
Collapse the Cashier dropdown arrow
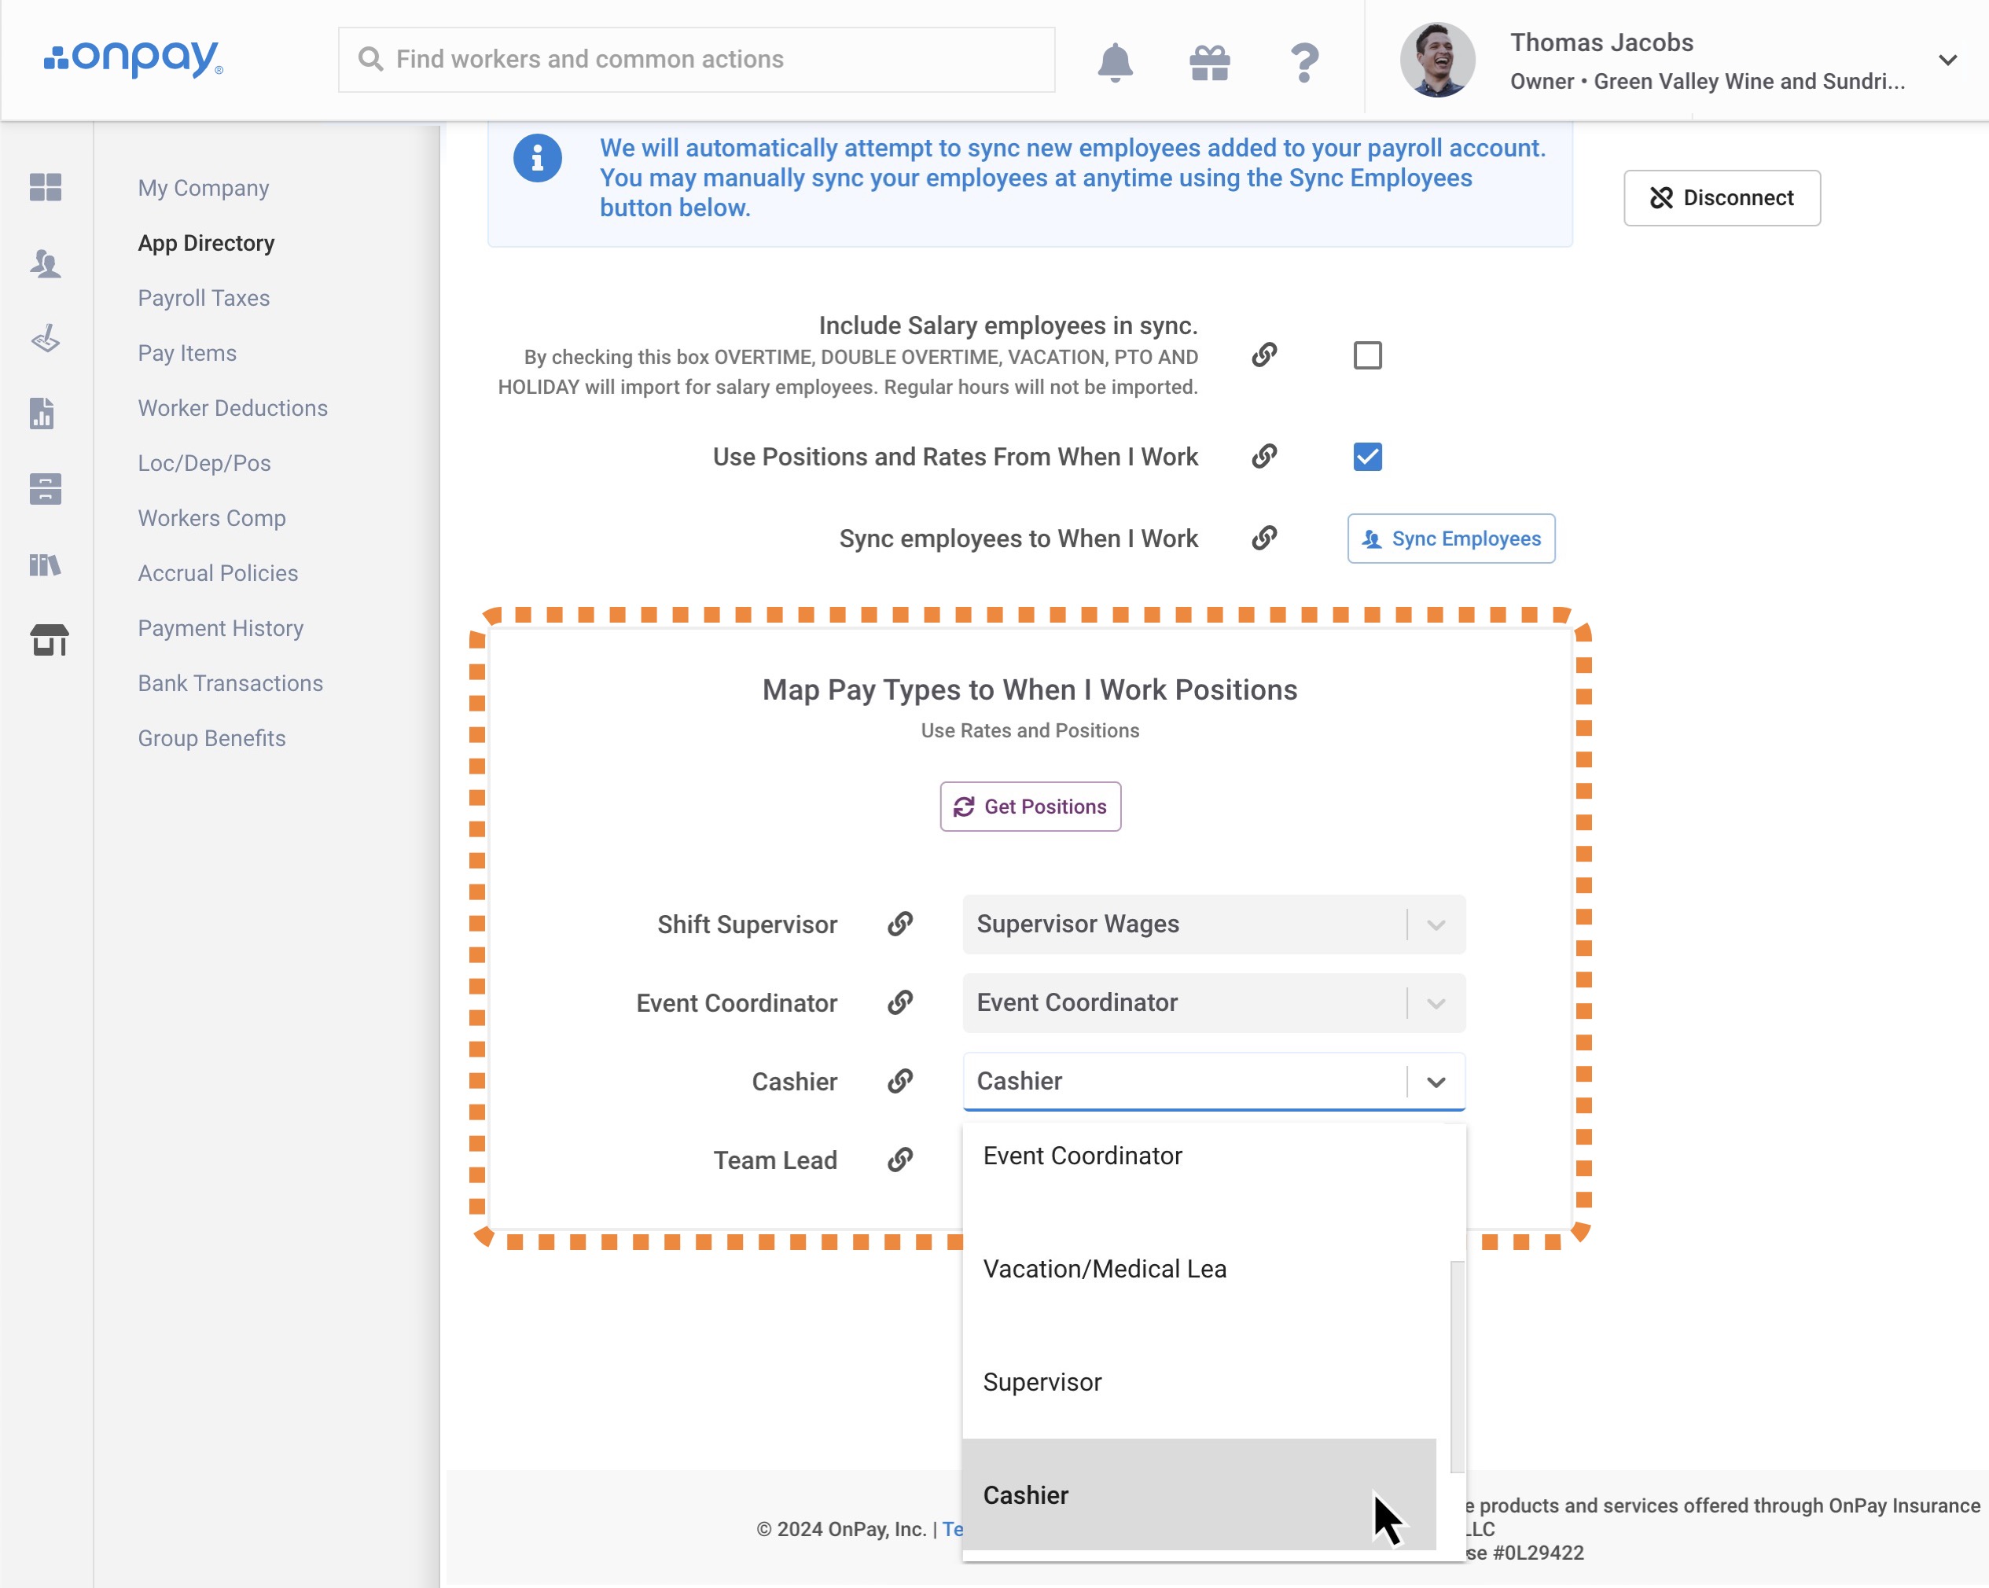pos(1436,1082)
